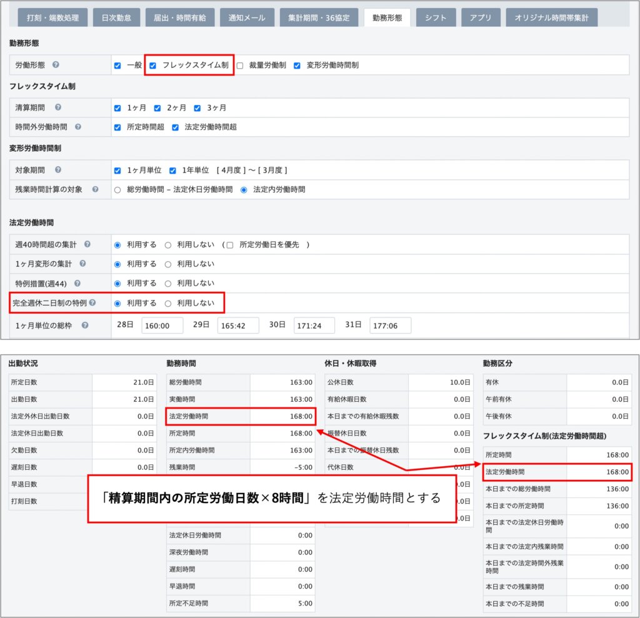Click the 28日 total hours input field
The width and height of the screenshot is (640, 618).
click(x=162, y=326)
